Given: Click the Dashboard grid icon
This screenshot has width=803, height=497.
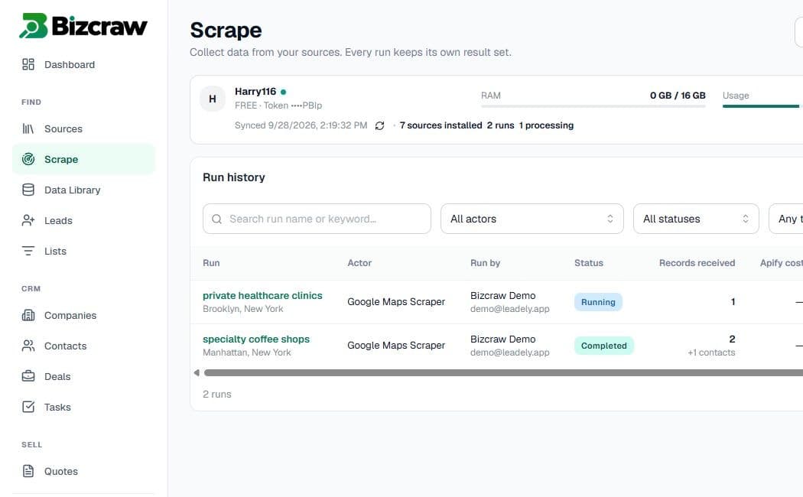Looking at the screenshot, I should (28, 64).
